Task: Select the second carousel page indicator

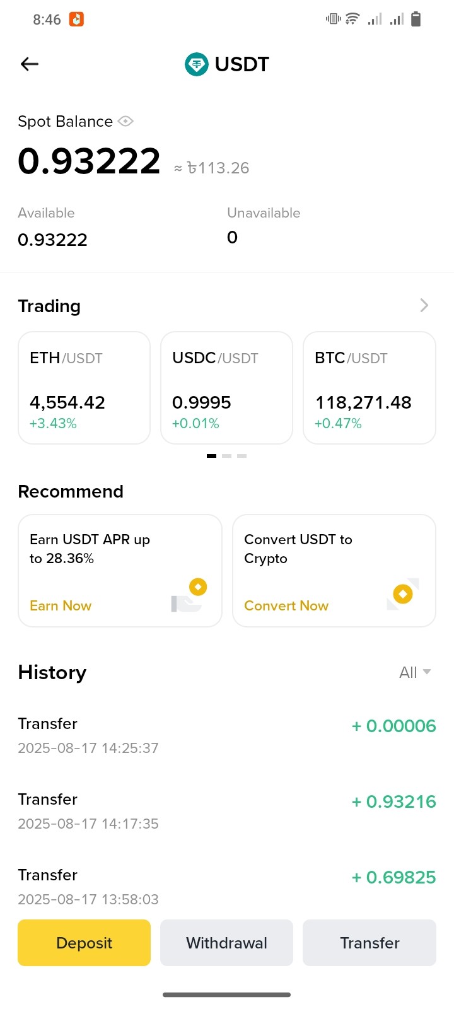Action: pyautogui.click(x=227, y=455)
